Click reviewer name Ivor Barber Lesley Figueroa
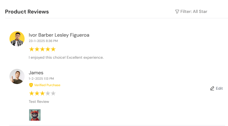This screenshot has width=228, height=126. 59,35
